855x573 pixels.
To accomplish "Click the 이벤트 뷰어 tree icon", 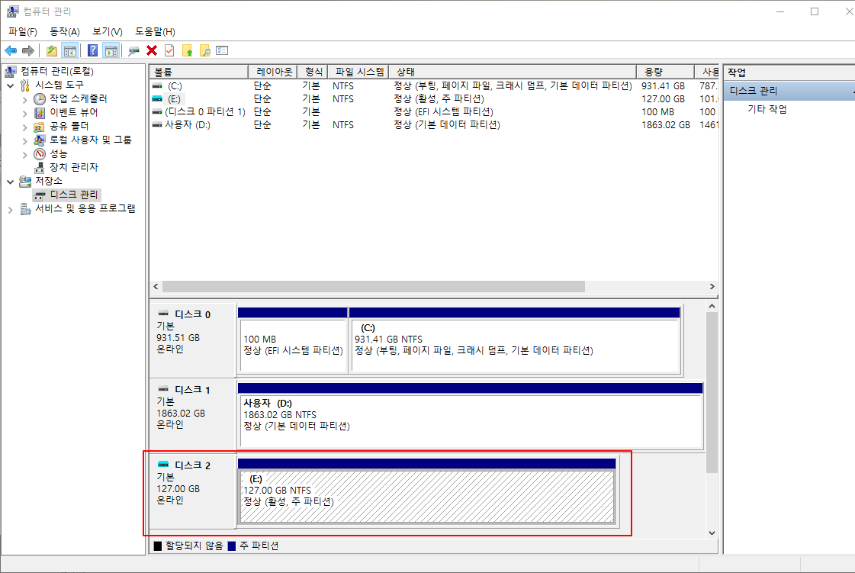I will 39,112.
